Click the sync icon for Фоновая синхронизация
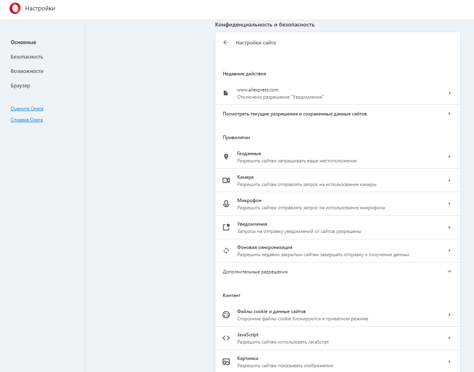Viewport: 474px width, 372px height. coord(226,251)
